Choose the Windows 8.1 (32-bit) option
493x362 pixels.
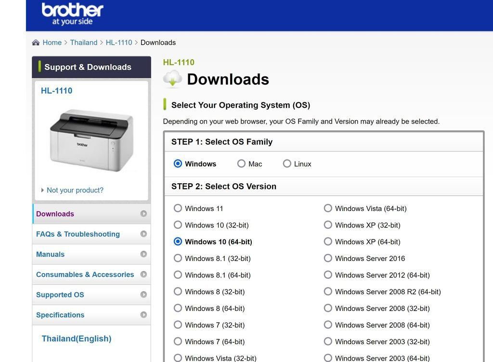tap(178, 258)
